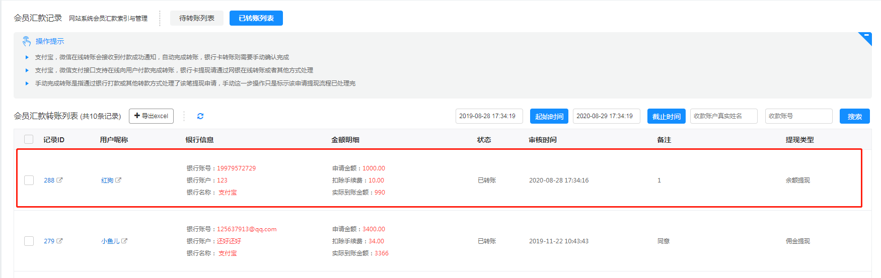Image resolution: width=881 pixels, height=278 pixels.
Task: Click the 截止时间 button
Action: [x=666, y=116]
